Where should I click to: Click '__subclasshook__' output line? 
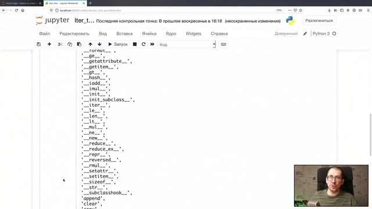pyautogui.click(x=107, y=193)
